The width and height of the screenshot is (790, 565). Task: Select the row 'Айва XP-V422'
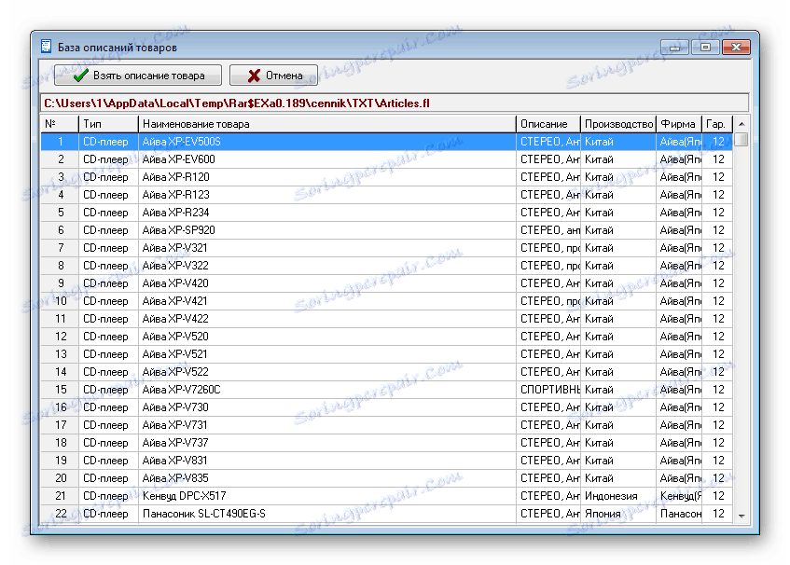[386, 319]
